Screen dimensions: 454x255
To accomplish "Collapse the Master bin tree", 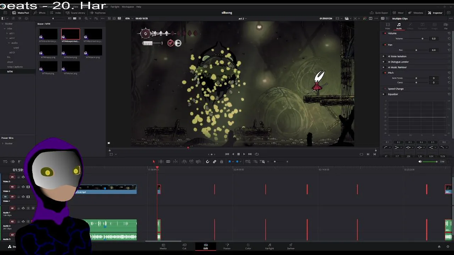I will [x=2, y=24].
